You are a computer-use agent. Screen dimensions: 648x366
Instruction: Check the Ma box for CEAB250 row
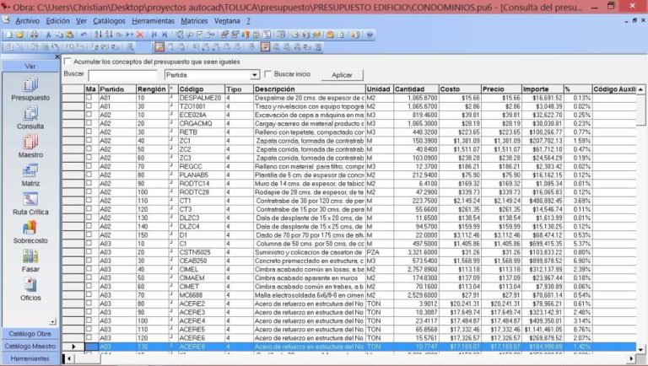point(89,261)
